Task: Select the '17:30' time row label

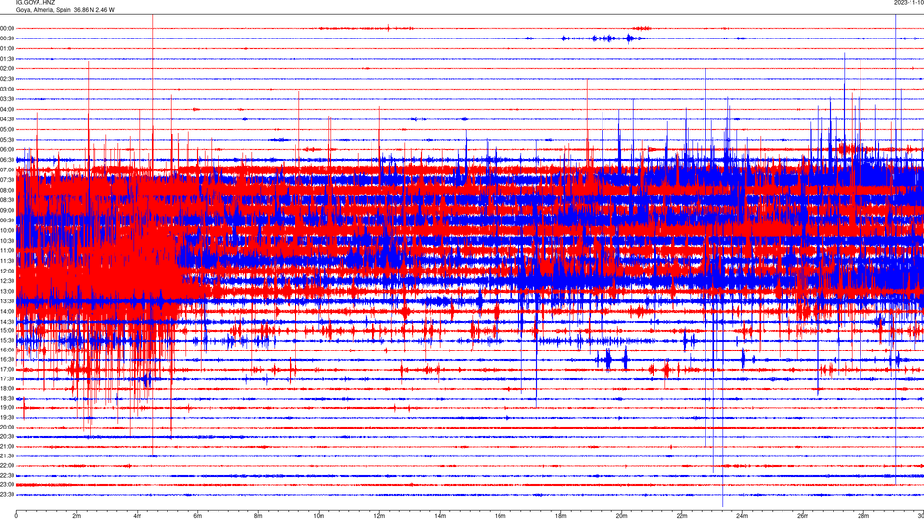Action: (7, 379)
